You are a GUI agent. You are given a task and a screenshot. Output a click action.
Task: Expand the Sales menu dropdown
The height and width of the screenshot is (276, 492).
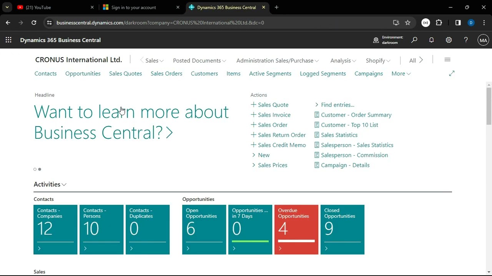pos(155,61)
